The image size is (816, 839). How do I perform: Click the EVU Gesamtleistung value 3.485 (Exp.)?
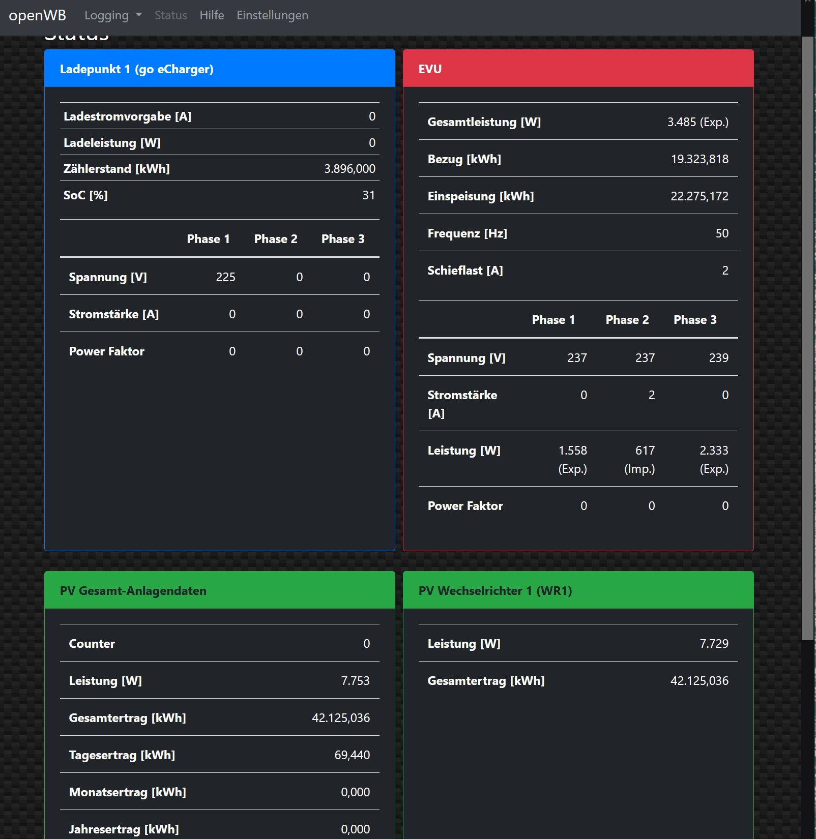(697, 122)
